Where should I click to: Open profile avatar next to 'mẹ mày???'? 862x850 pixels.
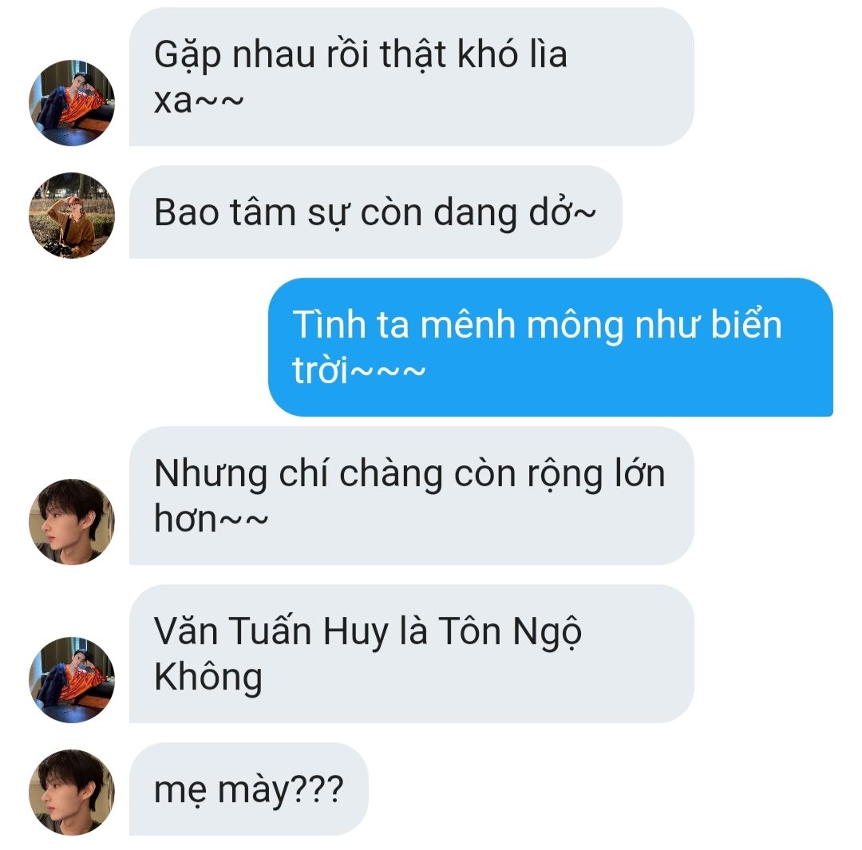pyautogui.click(x=72, y=793)
